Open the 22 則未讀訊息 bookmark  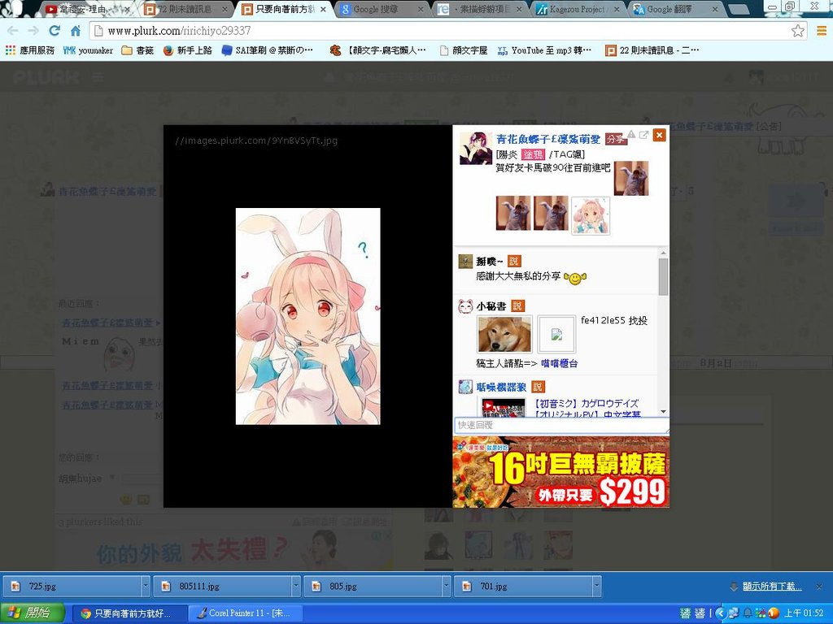tap(652, 50)
